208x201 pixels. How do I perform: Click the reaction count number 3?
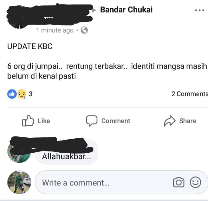pyautogui.click(x=31, y=94)
